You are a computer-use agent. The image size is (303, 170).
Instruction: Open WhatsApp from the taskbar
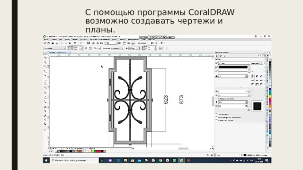coord(174,160)
